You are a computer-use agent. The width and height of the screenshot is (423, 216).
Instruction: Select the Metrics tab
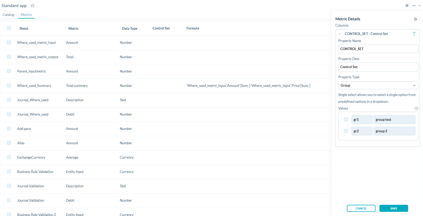tap(26, 15)
